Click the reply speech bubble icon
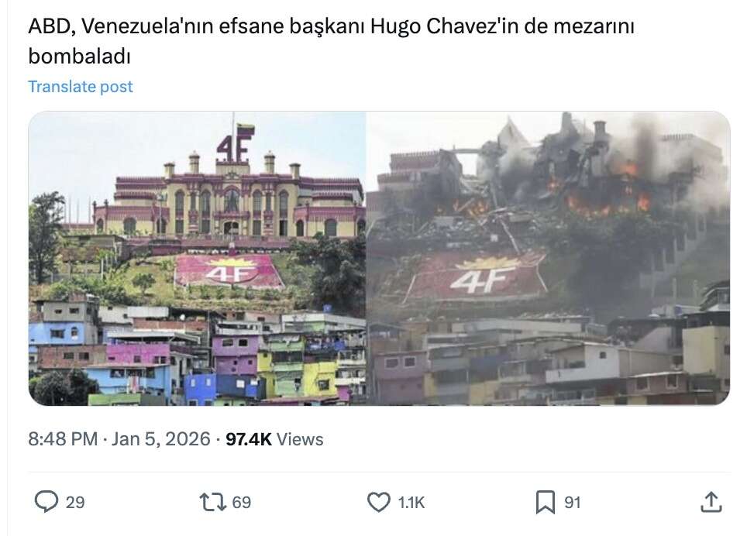This screenshot has height=536, width=747. click(x=46, y=502)
